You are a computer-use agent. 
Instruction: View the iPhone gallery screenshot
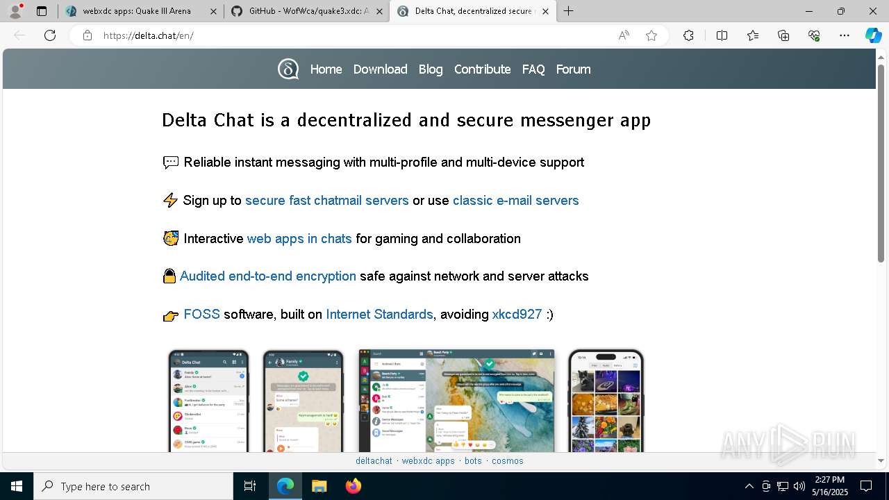pos(606,401)
